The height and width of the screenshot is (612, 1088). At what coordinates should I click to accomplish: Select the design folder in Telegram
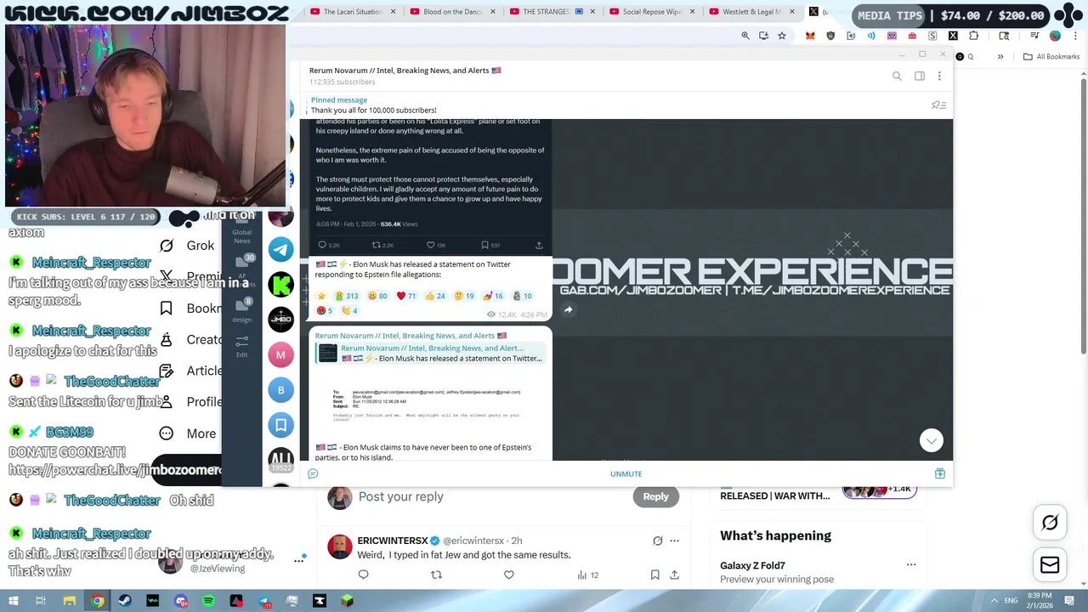pyautogui.click(x=242, y=311)
